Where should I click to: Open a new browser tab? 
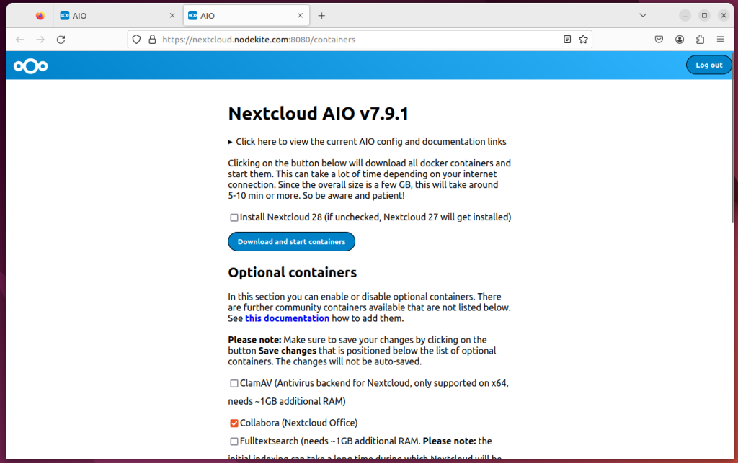(321, 15)
